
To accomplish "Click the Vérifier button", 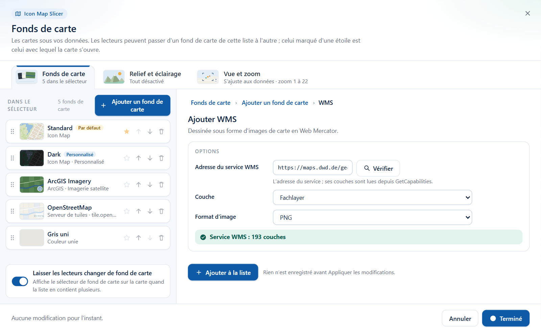I will 378,168.
